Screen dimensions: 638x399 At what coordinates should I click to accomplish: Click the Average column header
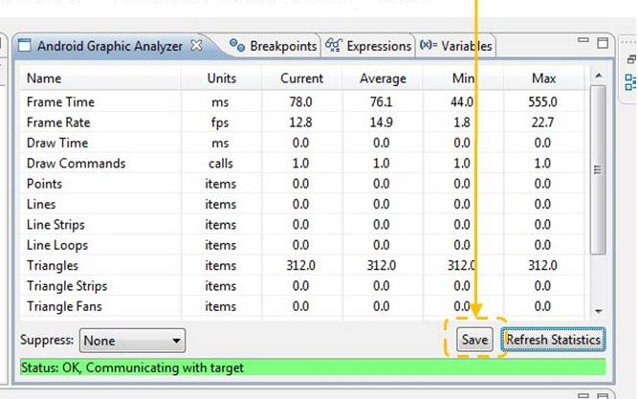tap(383, 78)
